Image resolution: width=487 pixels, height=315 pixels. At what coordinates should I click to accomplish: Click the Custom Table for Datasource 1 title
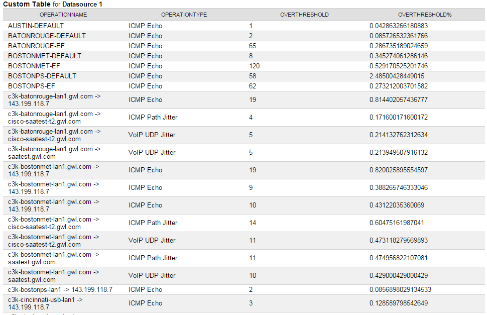(x=53, y=5)
